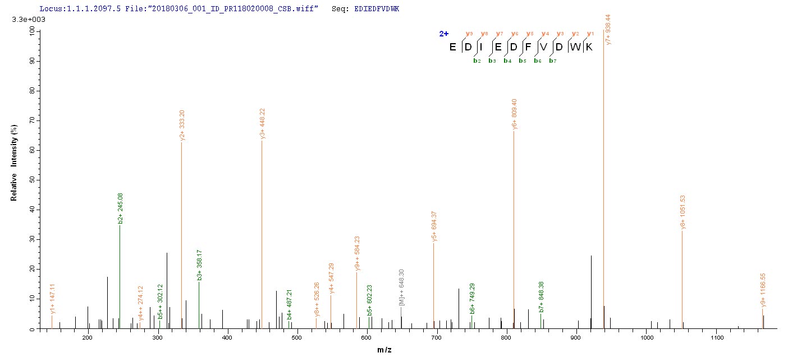This screenshot has height=362, width=806.
Task: Click the y5+ 694.37 peak label
Action: pos(434,226)
